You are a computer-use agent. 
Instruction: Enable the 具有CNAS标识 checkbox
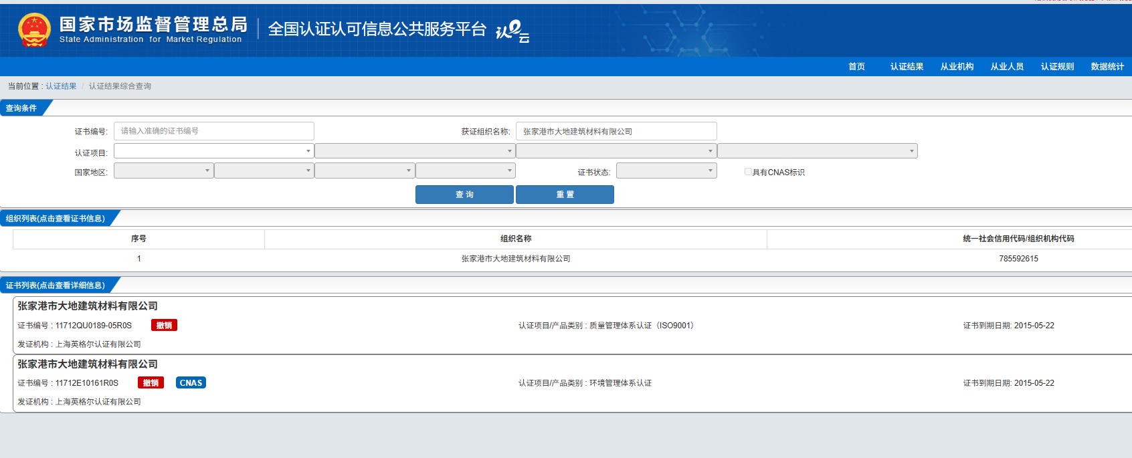tap(748, 172)
